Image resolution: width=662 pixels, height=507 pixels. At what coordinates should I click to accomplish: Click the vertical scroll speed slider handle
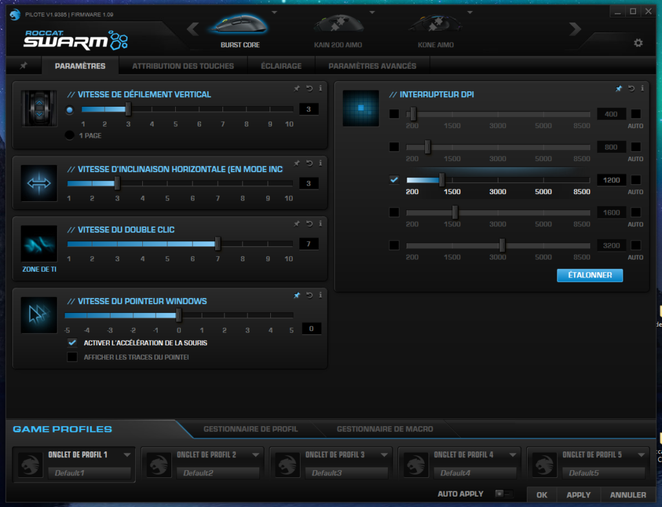(128, 109)
